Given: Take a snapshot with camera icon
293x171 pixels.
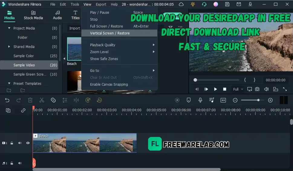Looking at the screenshot, I should tap(257, 89).
